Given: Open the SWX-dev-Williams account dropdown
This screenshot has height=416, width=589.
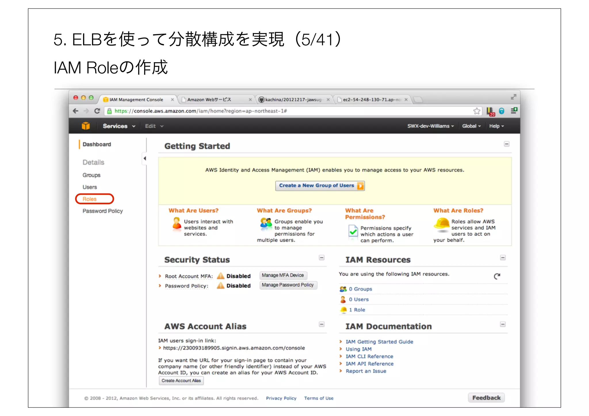Looking at the screenshot, I should tap(430, 126).
